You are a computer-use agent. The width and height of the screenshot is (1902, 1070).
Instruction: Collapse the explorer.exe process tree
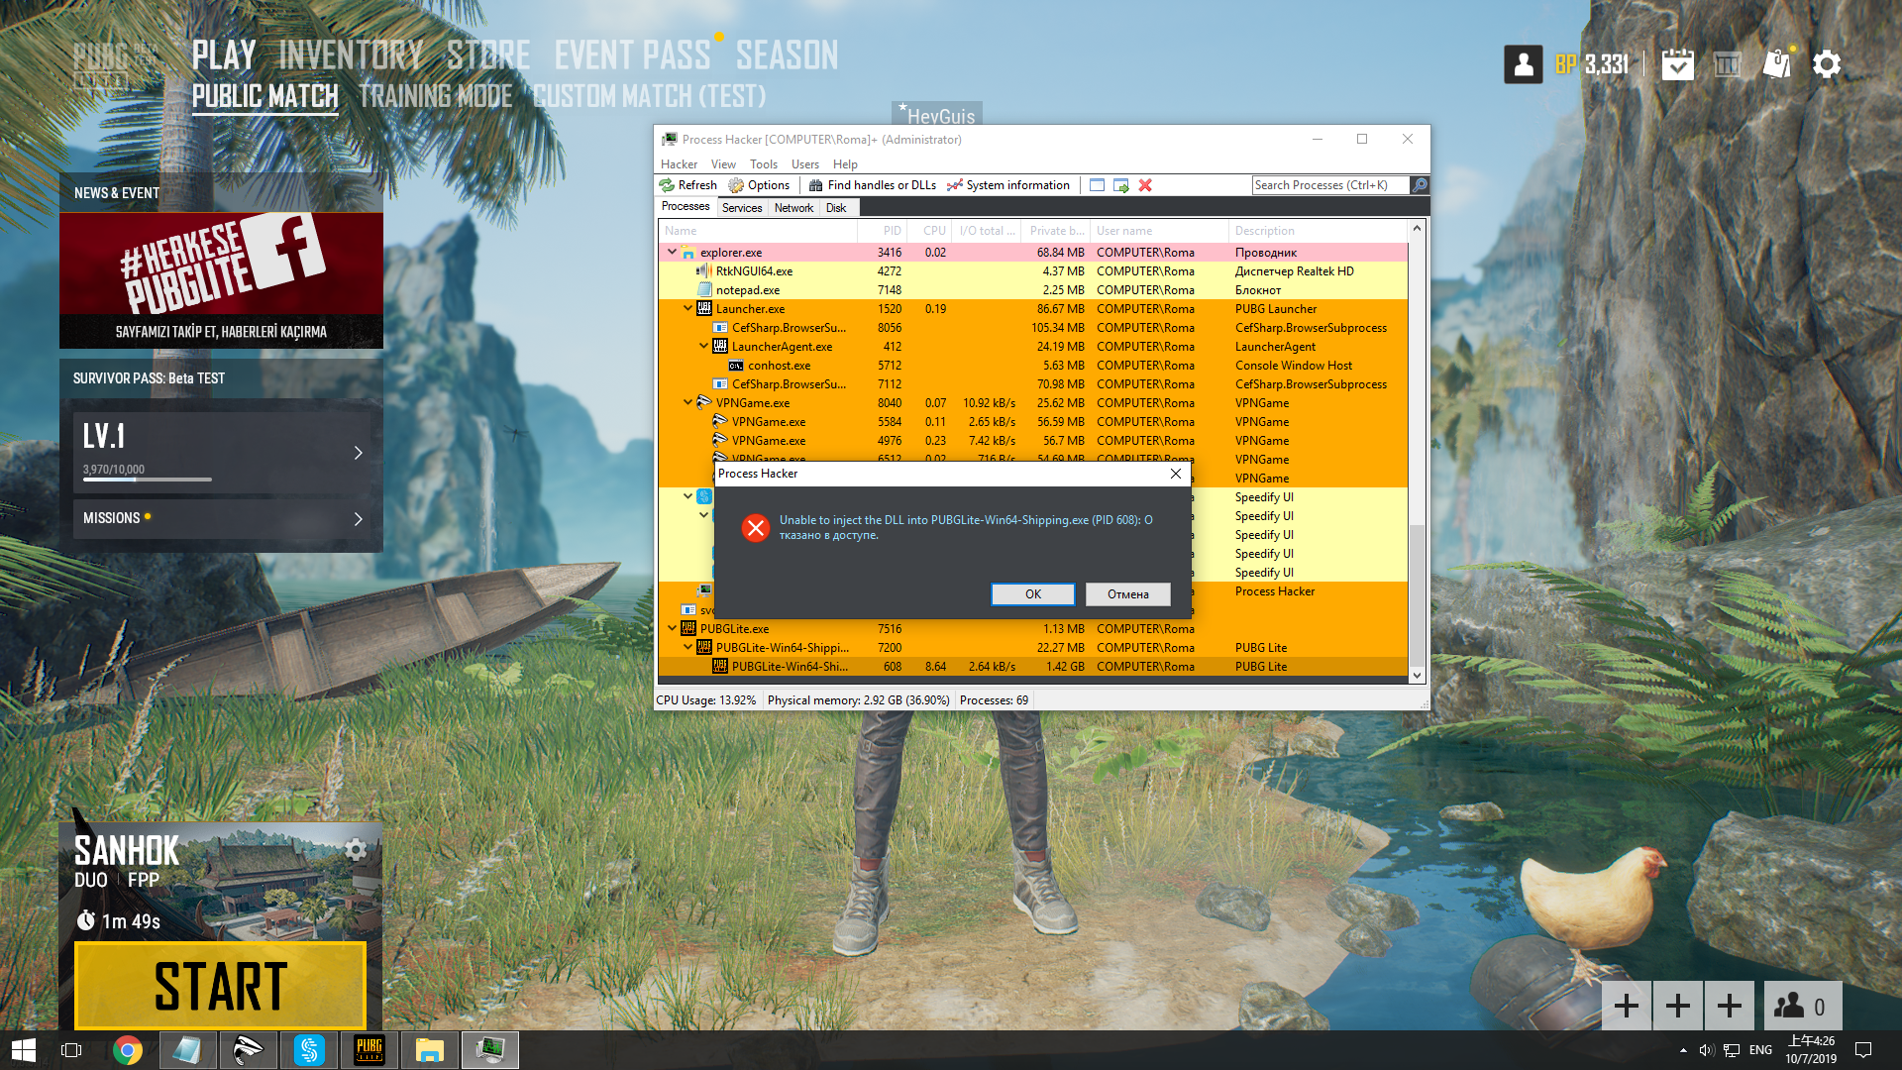coord(672,252)
